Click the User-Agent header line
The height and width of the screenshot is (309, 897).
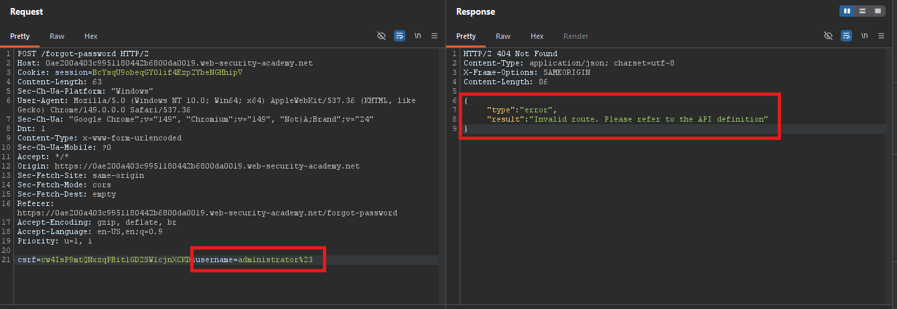click(x=216, y=106)
